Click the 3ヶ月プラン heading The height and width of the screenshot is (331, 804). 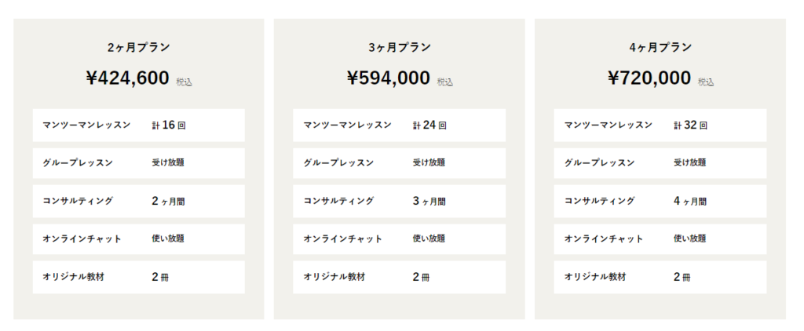click(400, 47)
